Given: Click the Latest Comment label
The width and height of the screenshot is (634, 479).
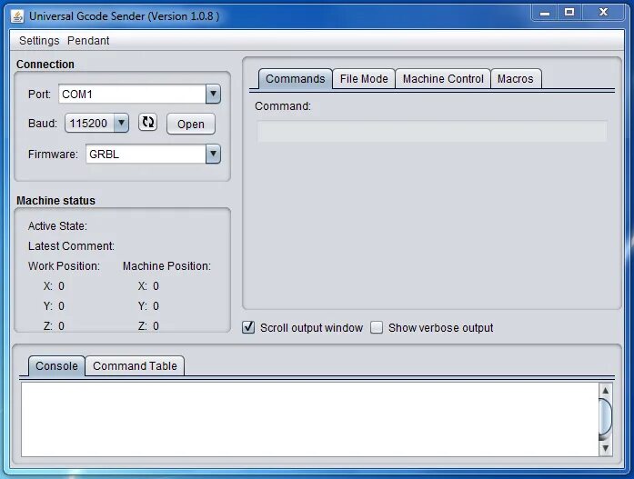Looking at the screenshot, I should pos(71,246).
